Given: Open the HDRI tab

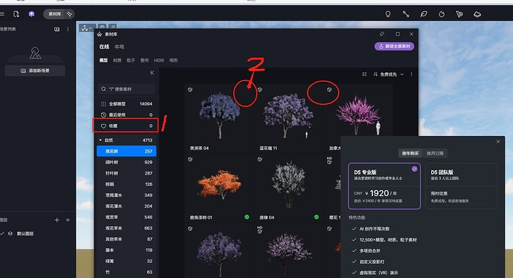Looking at the screenshot, I should [x=159, y=60].
